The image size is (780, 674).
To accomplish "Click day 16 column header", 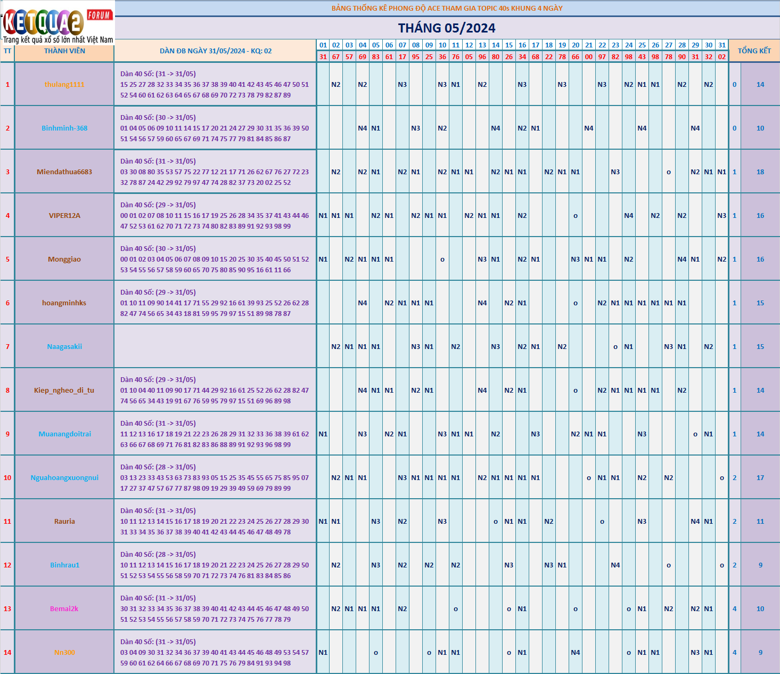I will coord(522,45).
